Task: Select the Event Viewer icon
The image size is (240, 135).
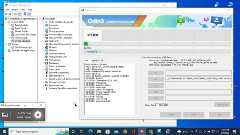Action: tap(13, 28)
